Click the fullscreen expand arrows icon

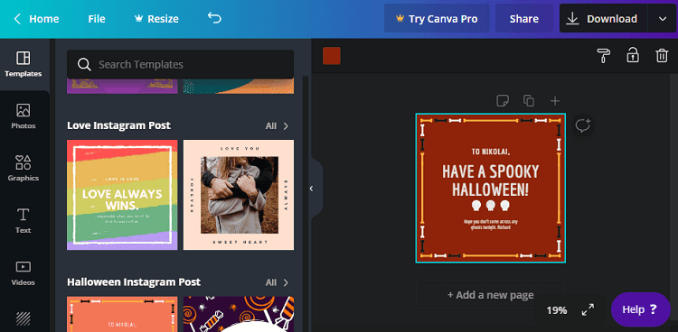click(588, 309)
